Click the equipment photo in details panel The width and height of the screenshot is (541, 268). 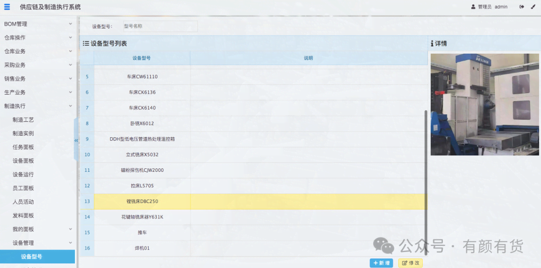[x=484, y=104]
